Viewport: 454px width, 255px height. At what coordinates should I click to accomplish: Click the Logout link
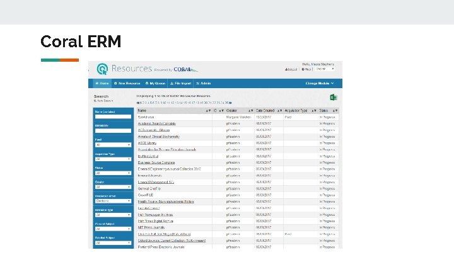291,69
